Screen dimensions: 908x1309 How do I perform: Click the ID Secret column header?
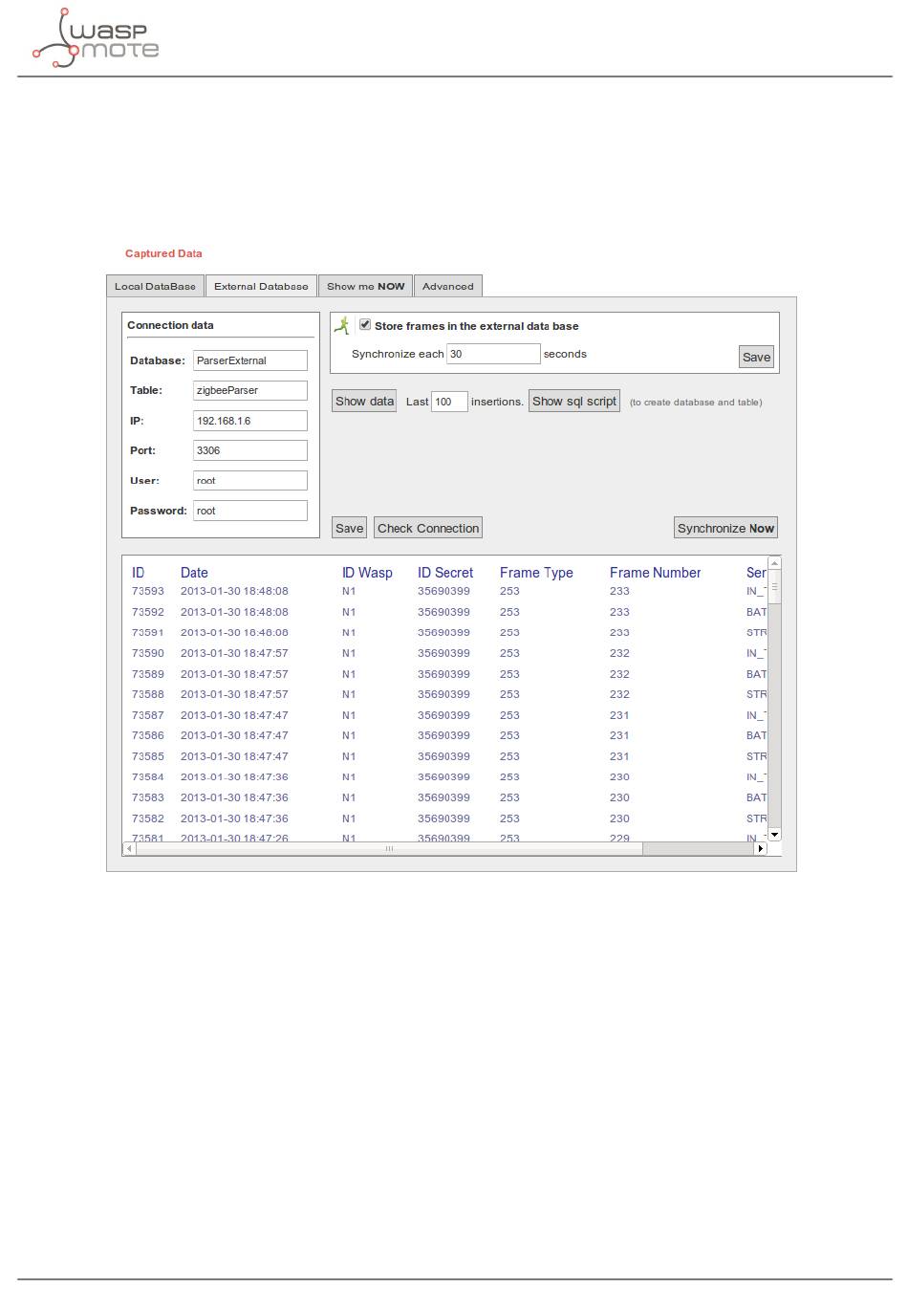pos(445,573)
